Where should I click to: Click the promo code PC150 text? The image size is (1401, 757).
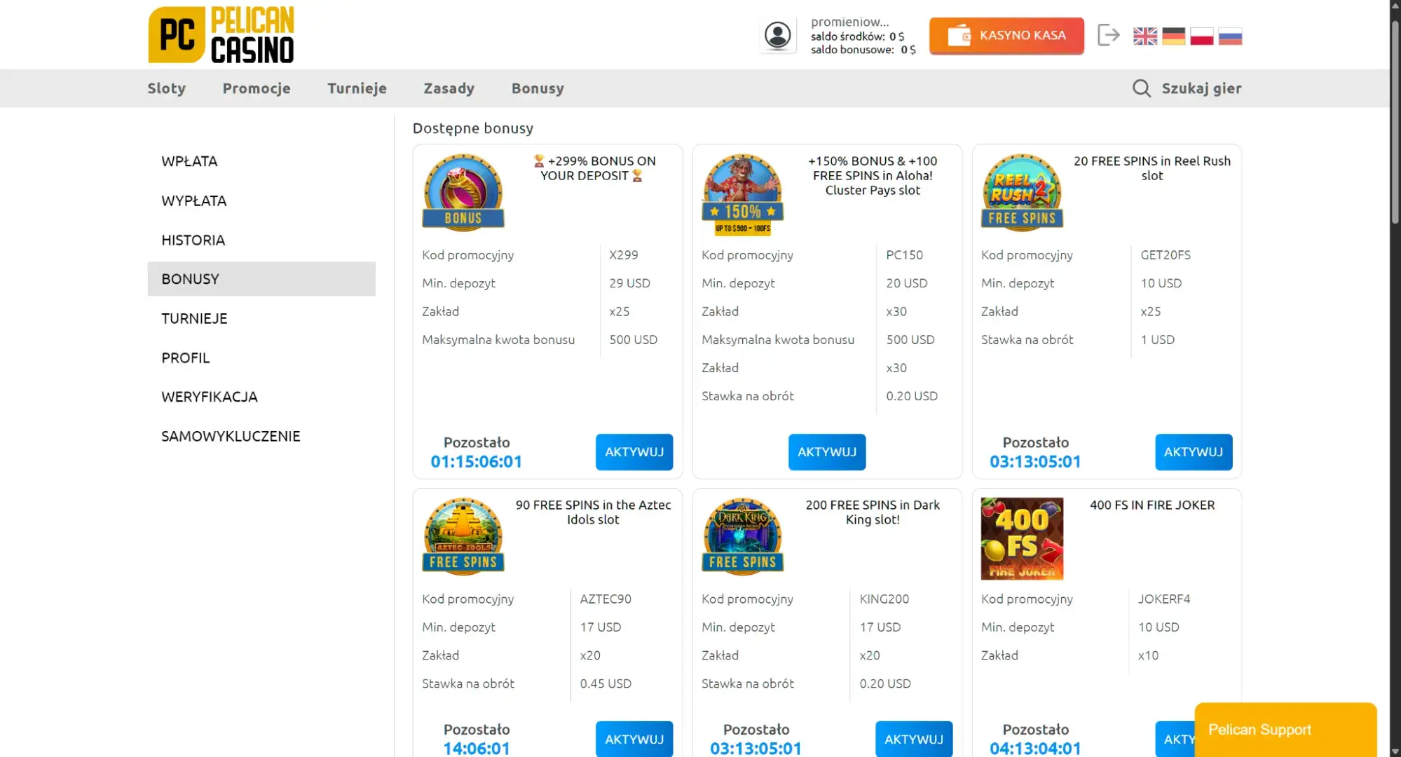point(904,255)
